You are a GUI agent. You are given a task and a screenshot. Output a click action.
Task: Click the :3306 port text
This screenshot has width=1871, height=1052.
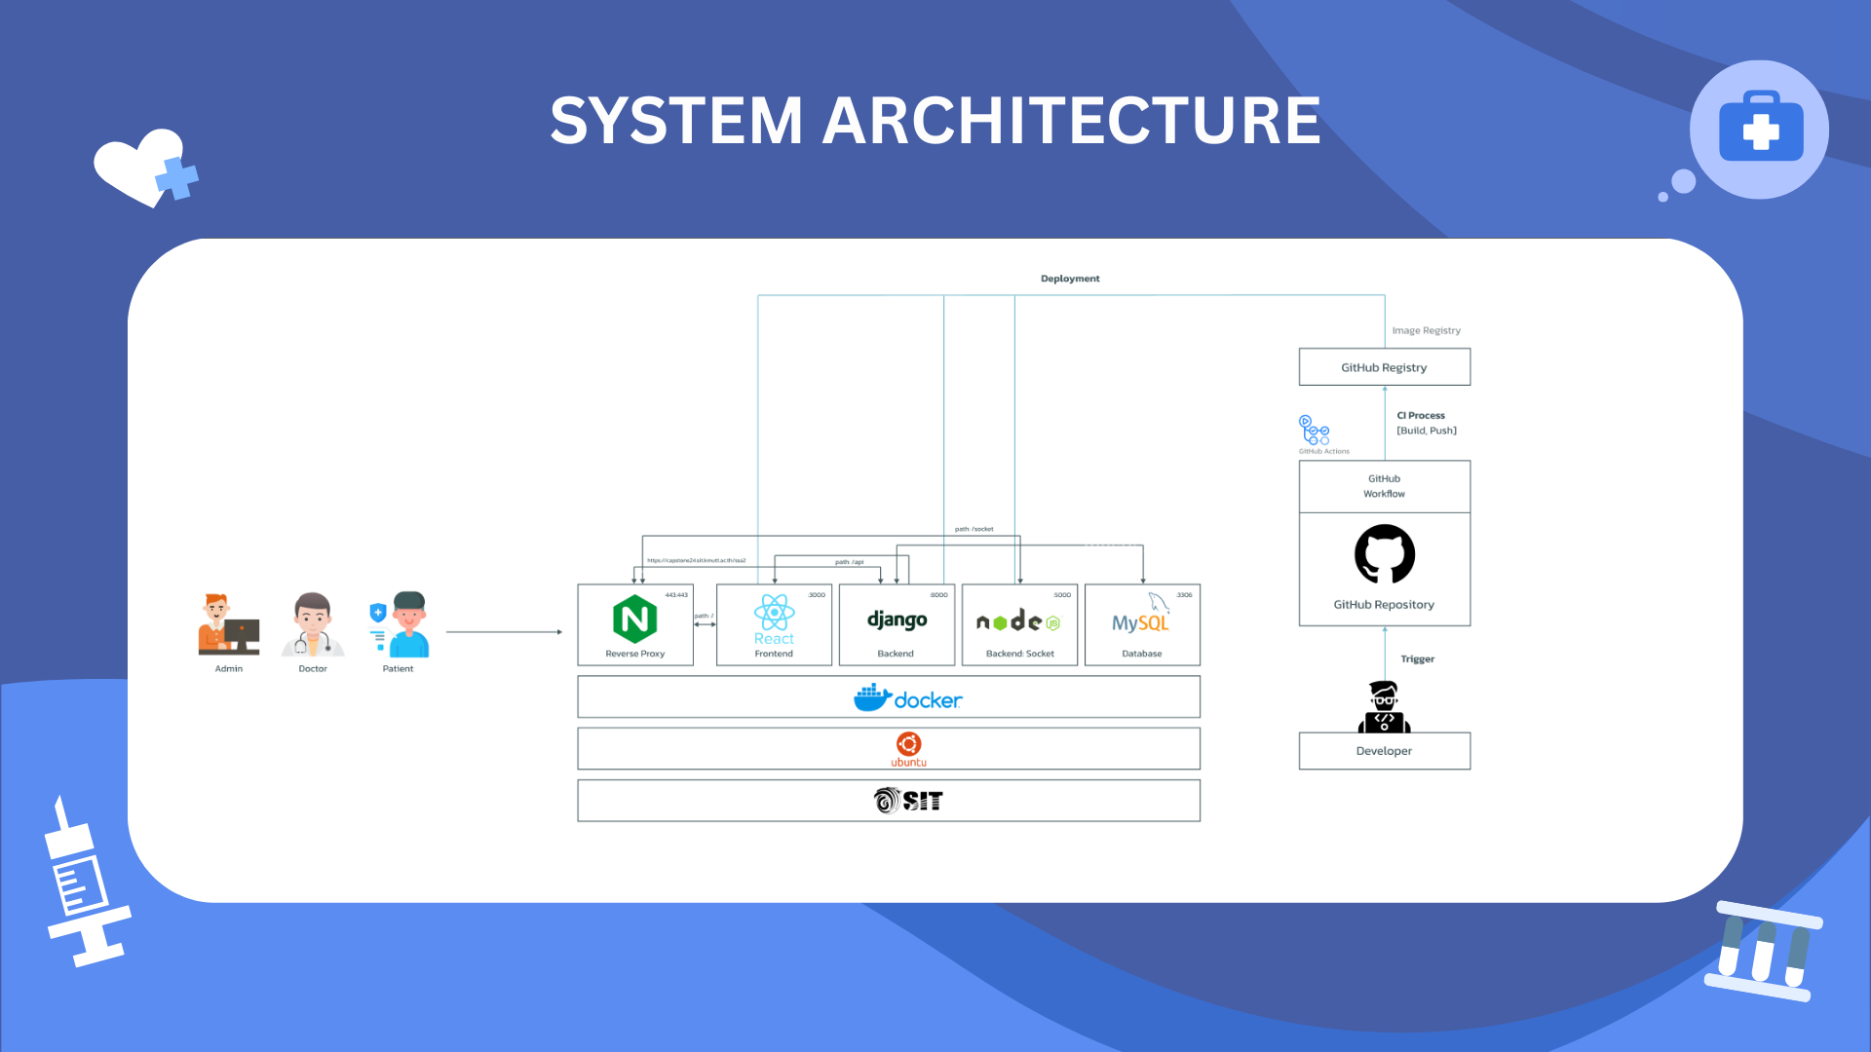[1184, 595]
